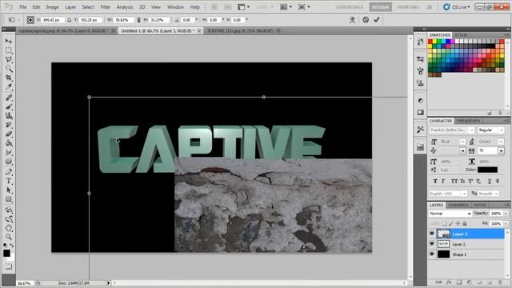Click the reference point locator grid
This screenshot has width=512, height=288.
click(30, 20)
